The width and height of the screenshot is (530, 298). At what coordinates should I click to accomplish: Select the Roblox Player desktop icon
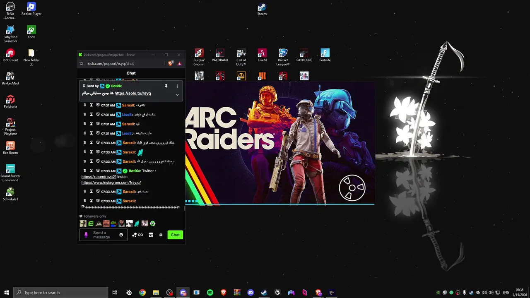31,9
